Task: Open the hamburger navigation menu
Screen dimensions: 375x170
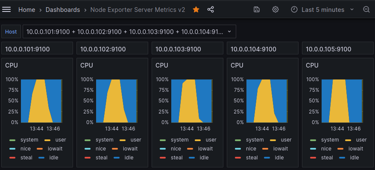Action: point(7,9)
